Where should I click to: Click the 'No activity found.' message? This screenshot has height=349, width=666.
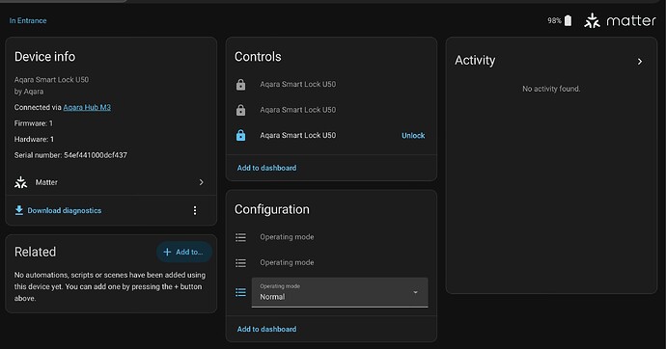[551, 89]
